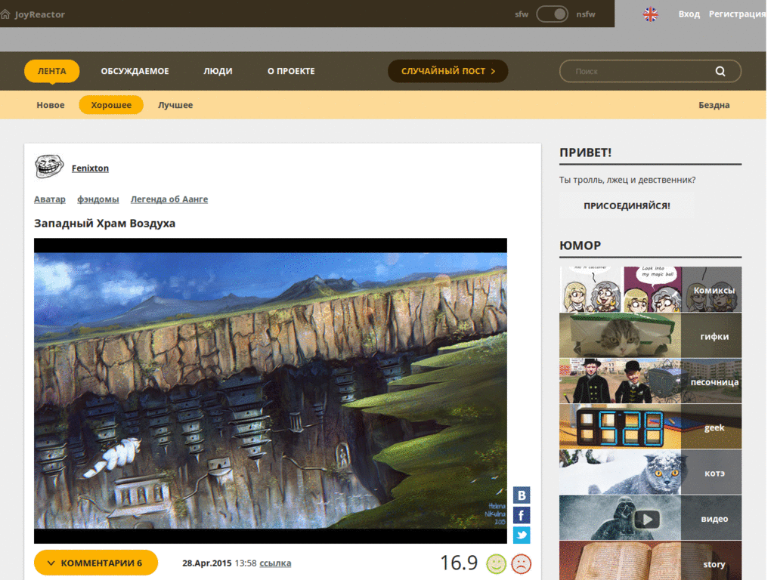Open the песочница humor category

[650, 381]
